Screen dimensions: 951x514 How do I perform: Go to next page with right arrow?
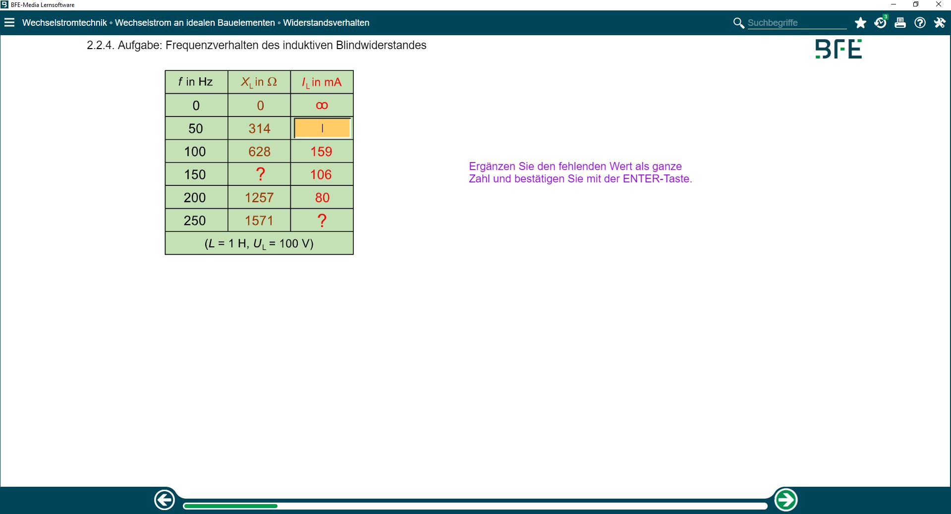tap(785, 500)
